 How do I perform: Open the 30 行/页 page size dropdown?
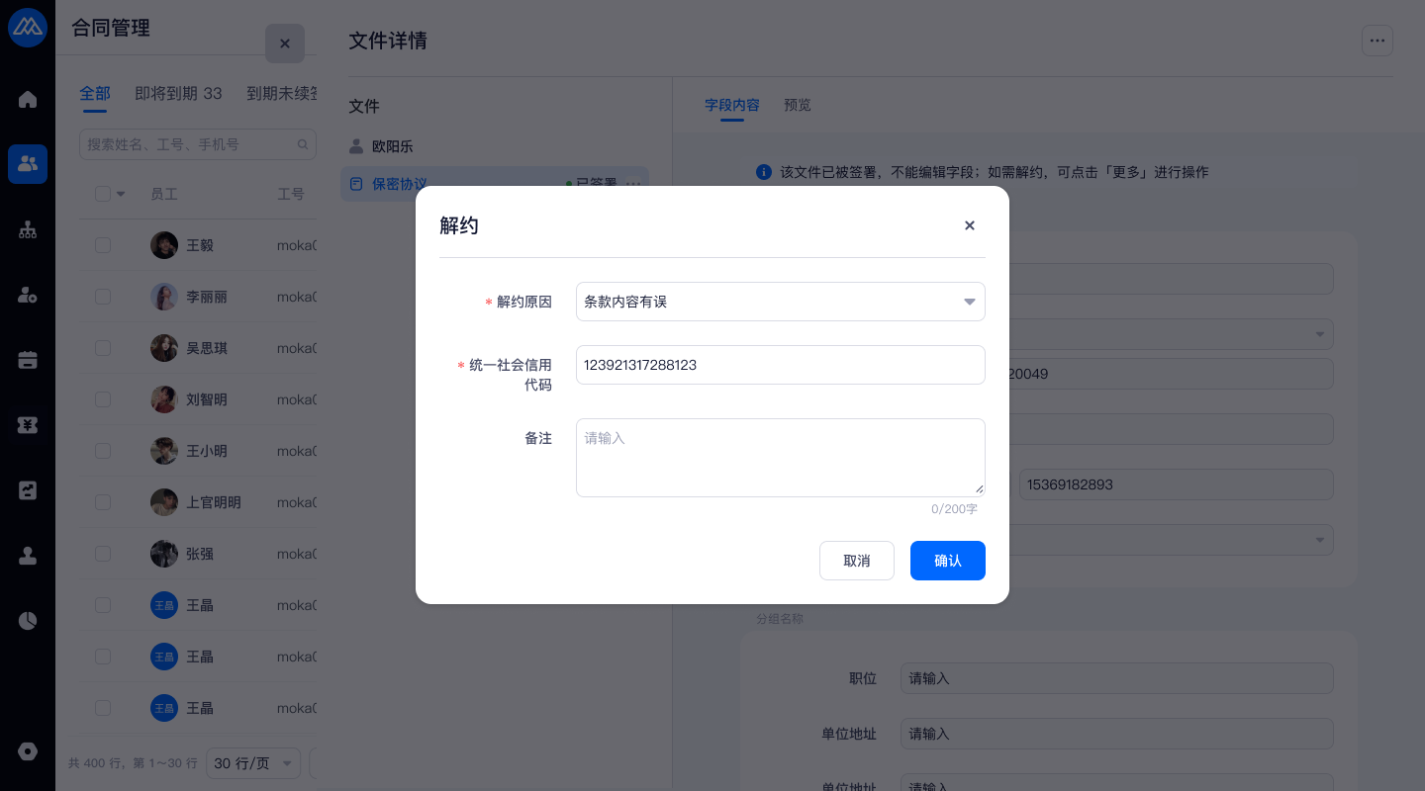pos(252,763)
